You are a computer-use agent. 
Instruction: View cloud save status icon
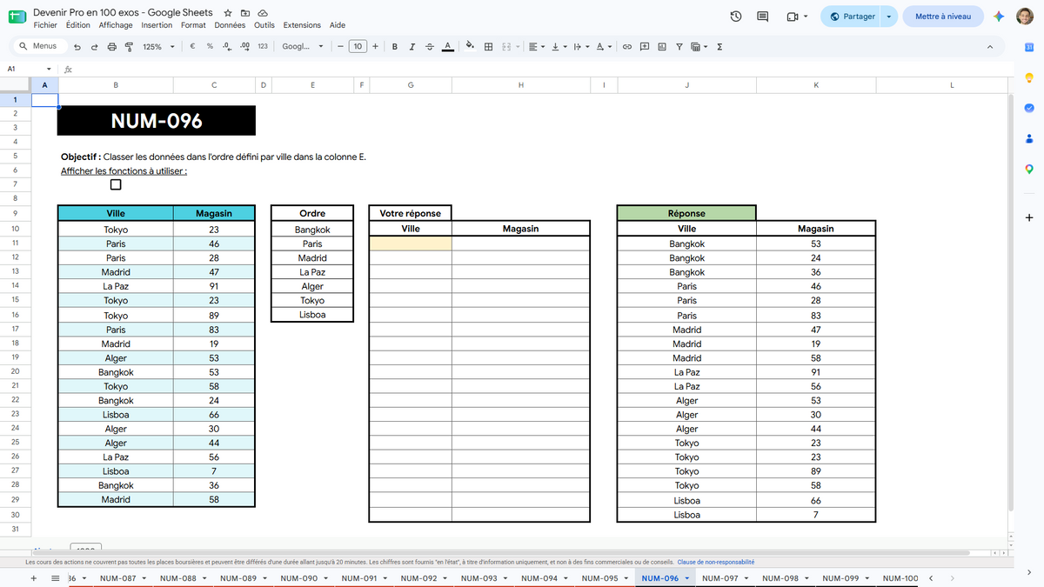click(262, 13)
